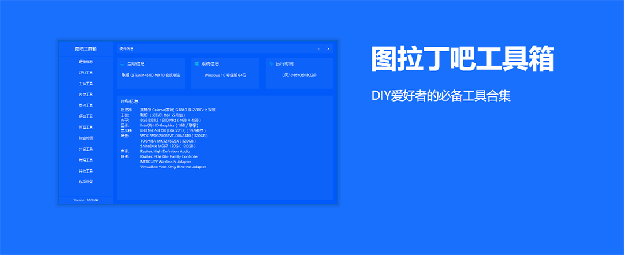
Task: Minimize the 图吧工具箱 window
Action: click(x=318, y=48)
